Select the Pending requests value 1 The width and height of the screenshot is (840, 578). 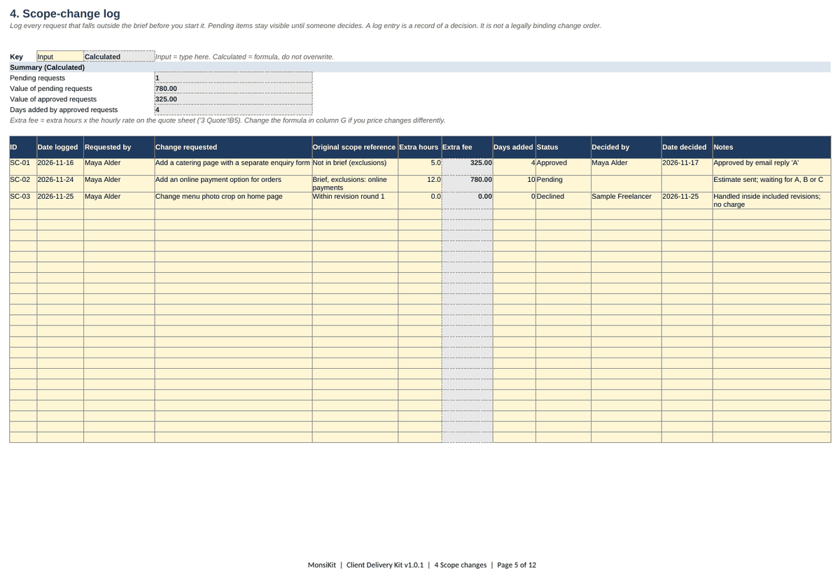(233, 78)
